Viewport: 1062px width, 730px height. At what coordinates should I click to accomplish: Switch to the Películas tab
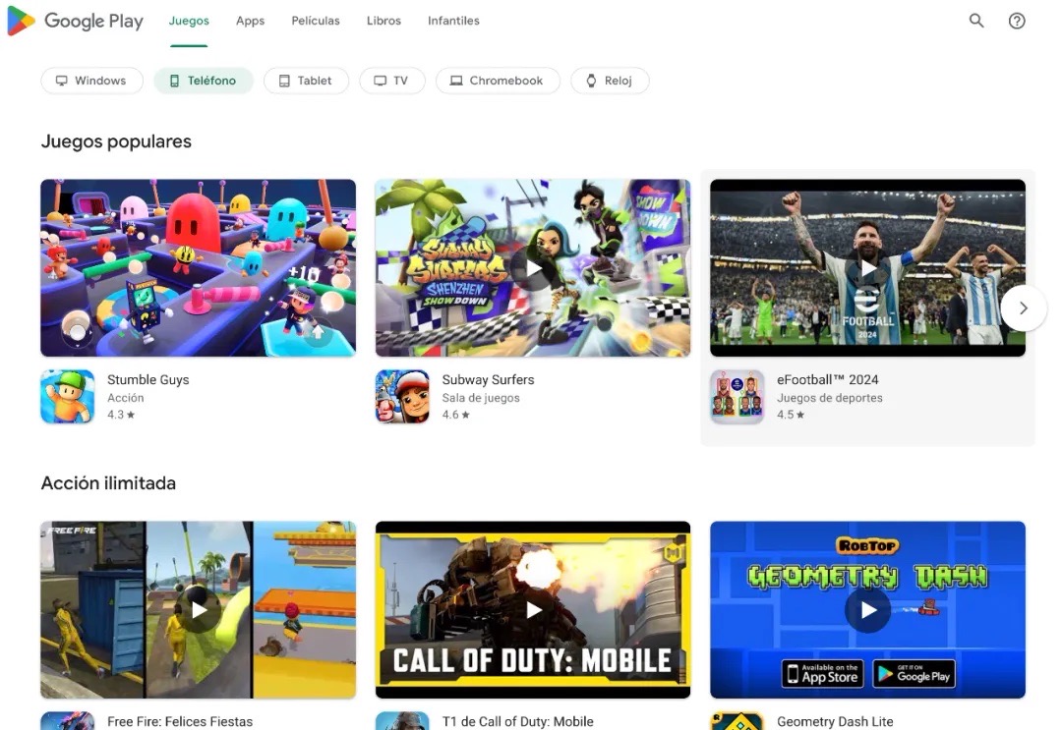coord(316,21)
